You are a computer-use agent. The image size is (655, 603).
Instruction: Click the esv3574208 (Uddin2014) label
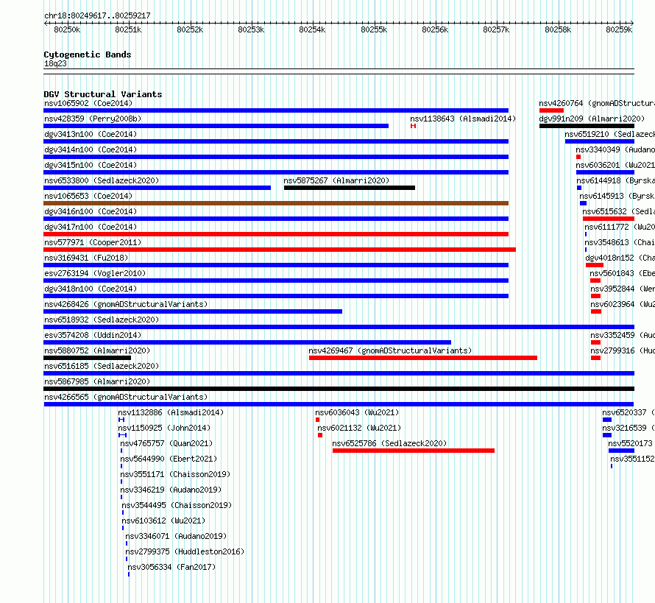pyautogui.click(x=93, y=335)
